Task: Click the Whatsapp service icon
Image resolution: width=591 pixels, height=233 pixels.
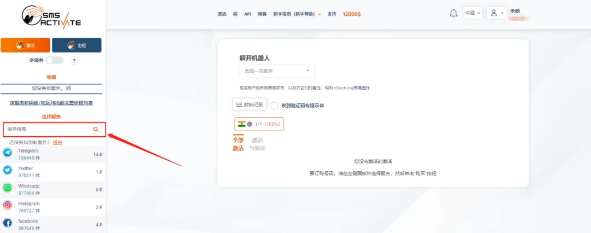Action: pos(7,188)
